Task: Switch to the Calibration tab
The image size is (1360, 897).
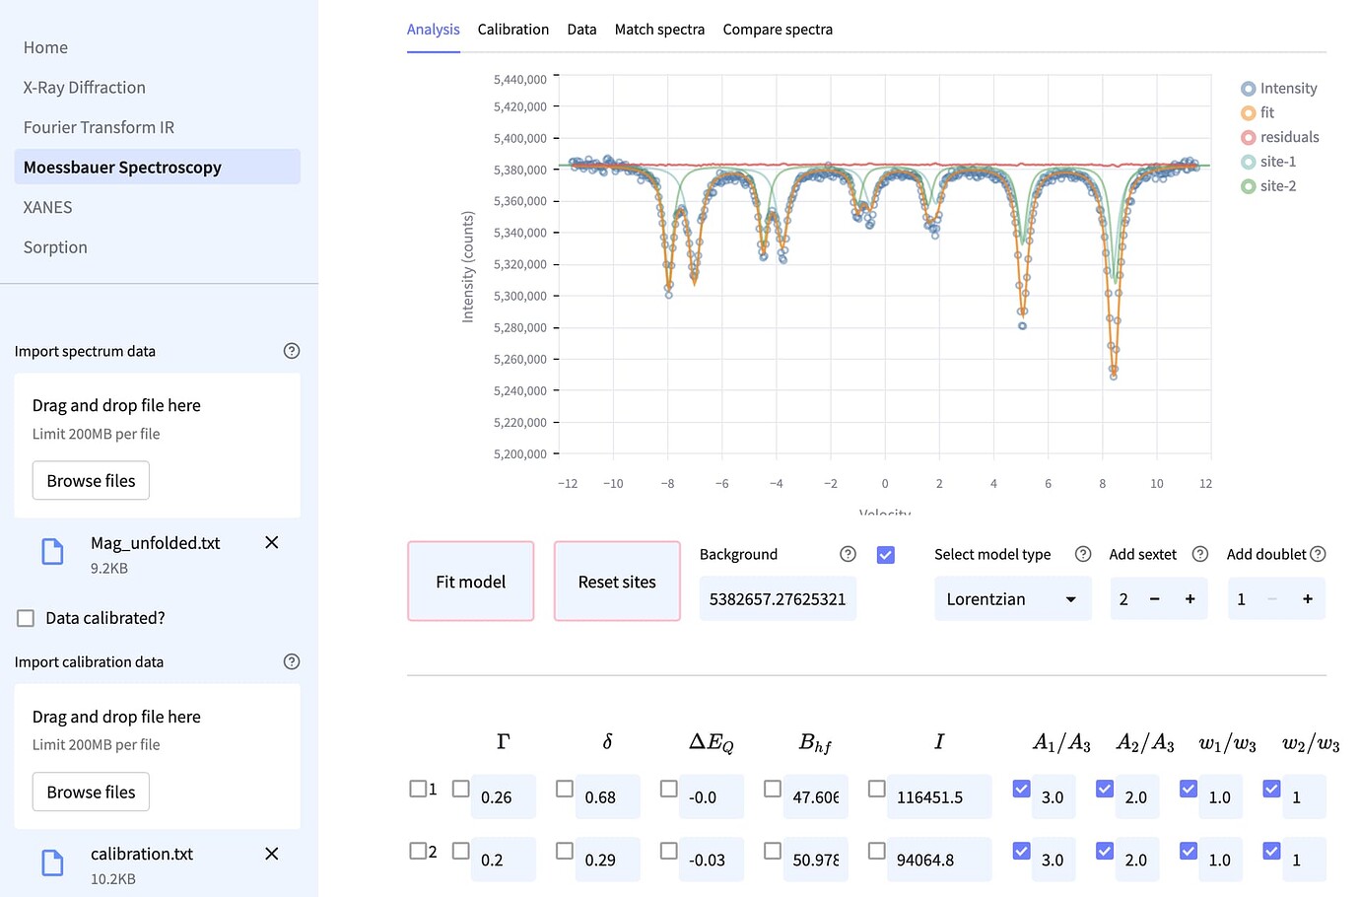Action: 512,30
